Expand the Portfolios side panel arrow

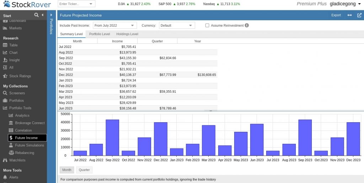tap(51, 15)
